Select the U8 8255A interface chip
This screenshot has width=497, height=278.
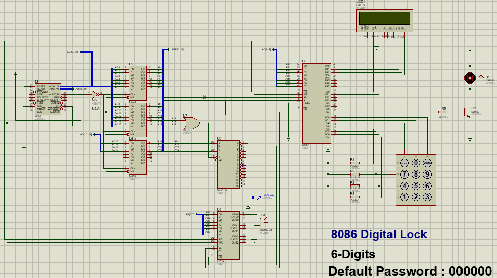click(x=316, y=103)
